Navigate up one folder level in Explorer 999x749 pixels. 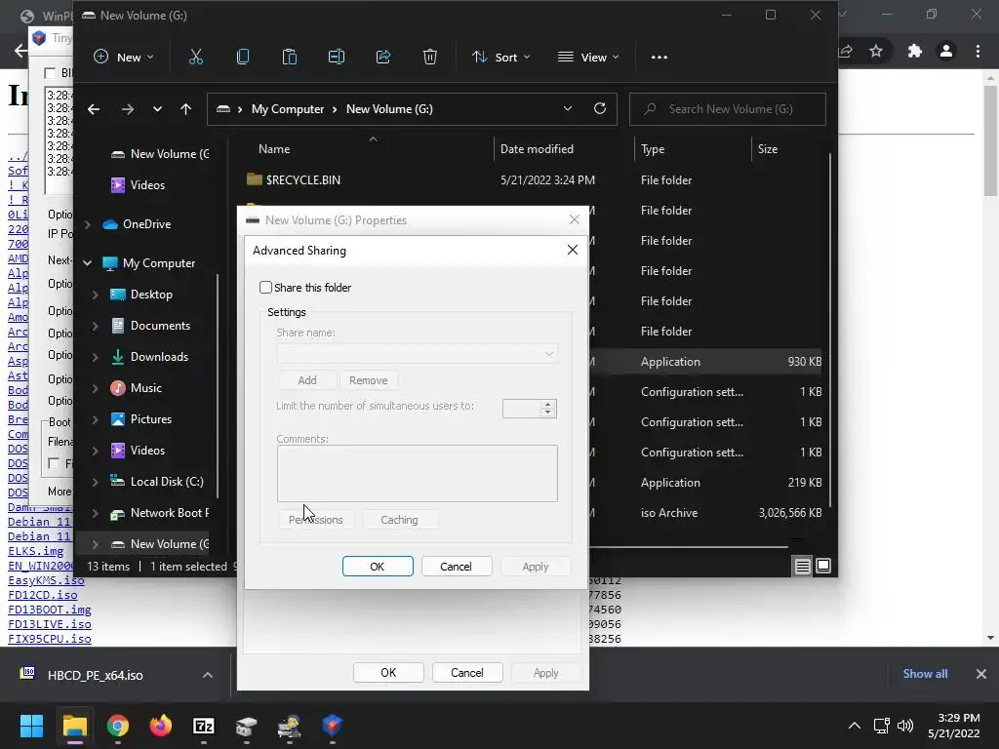185,109
